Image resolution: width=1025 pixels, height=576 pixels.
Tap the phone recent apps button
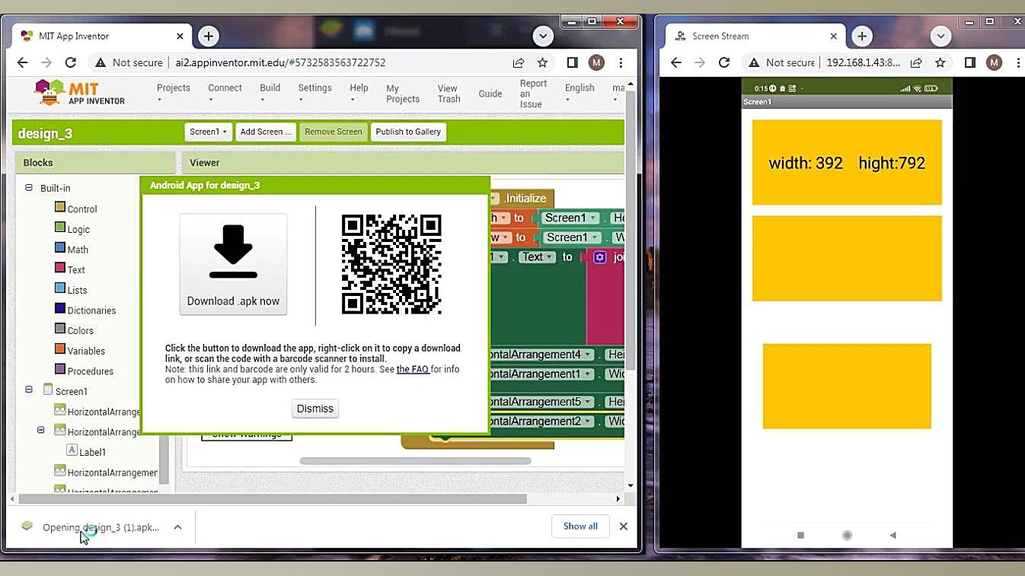[x=800, y=535]
